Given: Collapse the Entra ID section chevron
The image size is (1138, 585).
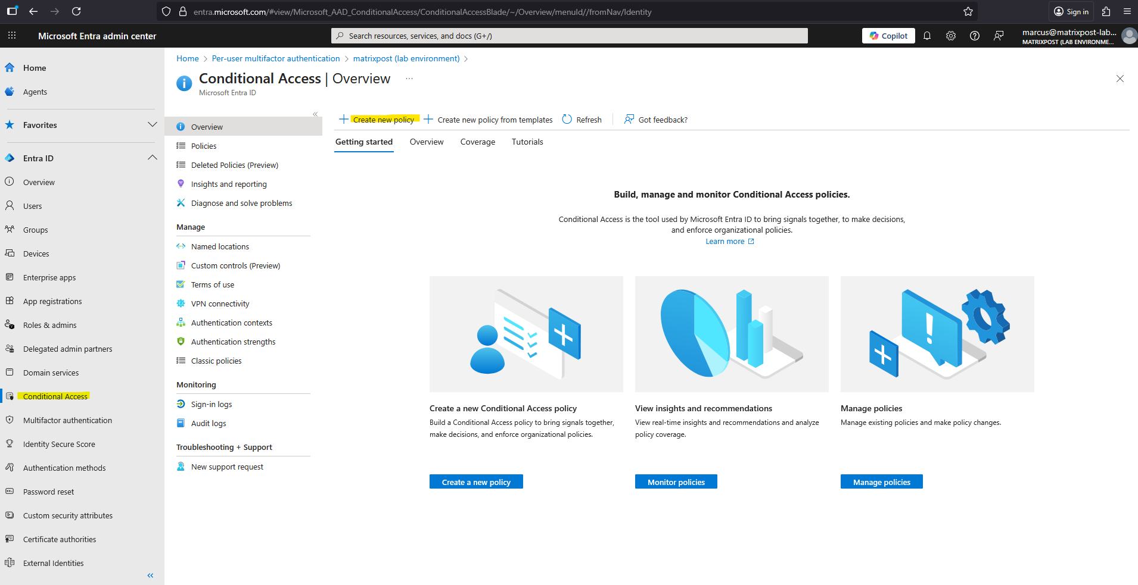Looking at the screenshot, I should coord(153,158).
